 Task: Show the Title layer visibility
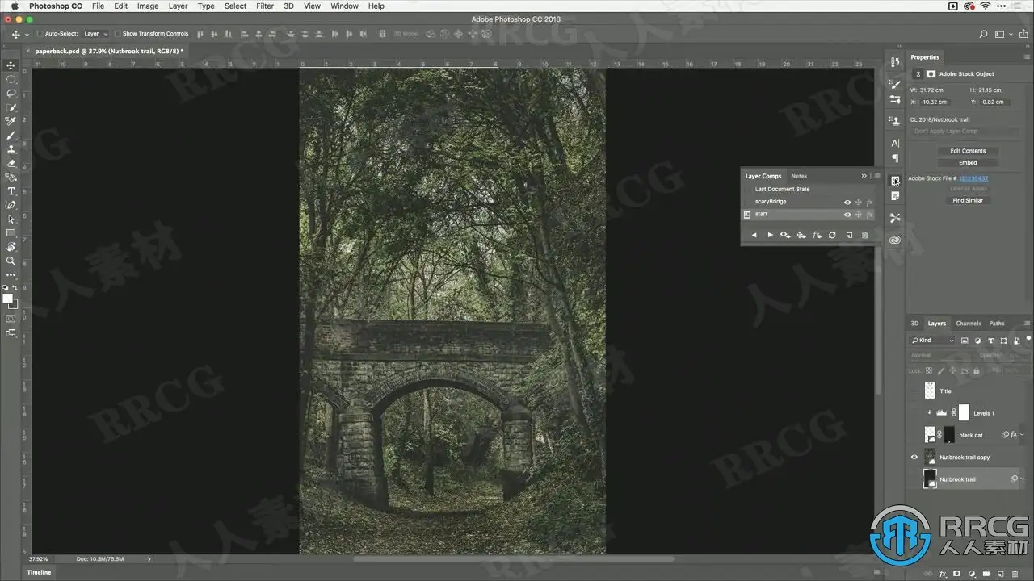click(x=914, y=391)
